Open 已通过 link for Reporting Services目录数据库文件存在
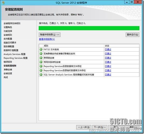144x134 pixels. coord(108,66)
